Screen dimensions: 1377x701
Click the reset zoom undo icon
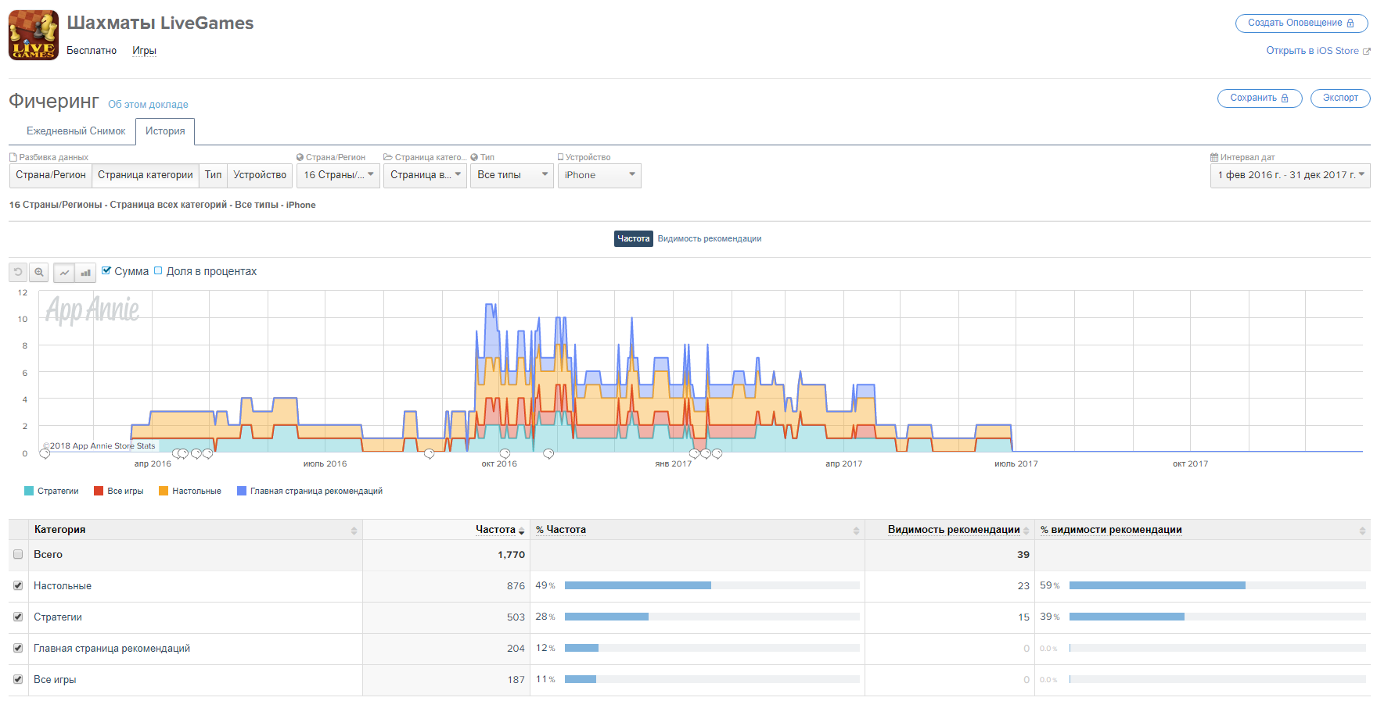click(18, 273)
